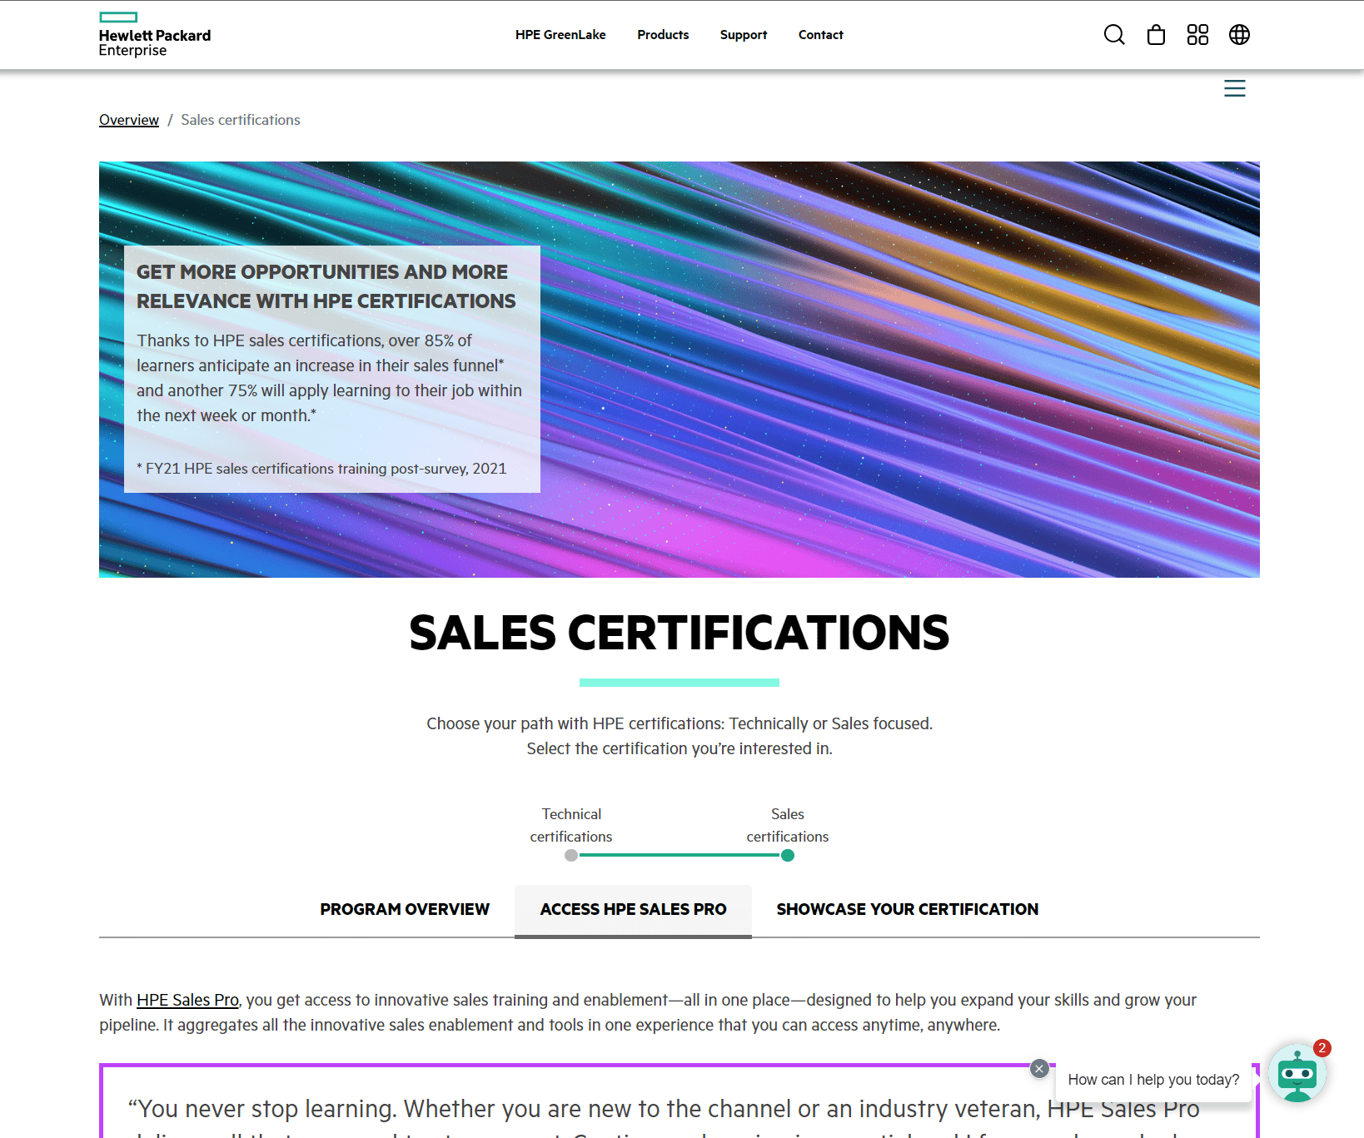This screenshot has height=1138, width=1364.
Task: Open the Support menu
Action: (744, 35)
